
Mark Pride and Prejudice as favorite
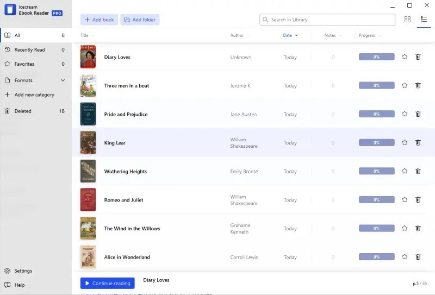click(x=405, y=114)
